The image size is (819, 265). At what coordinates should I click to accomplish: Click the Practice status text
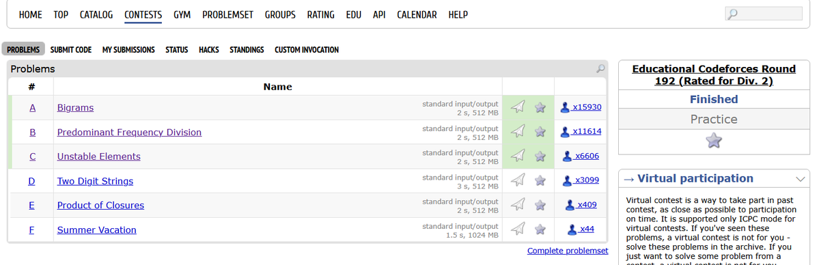tap(714, 119)
